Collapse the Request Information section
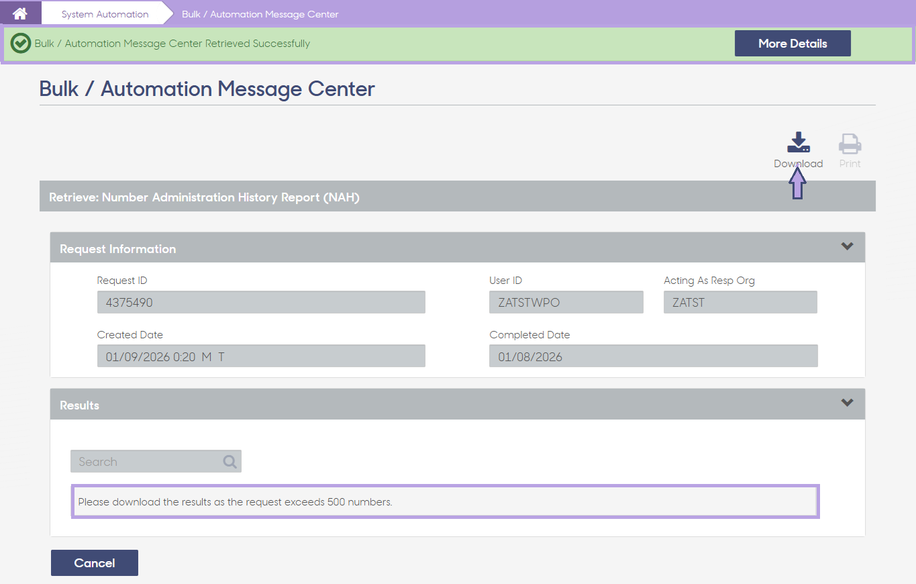Image resolution: width=916 pixels, height=584 pixels. [x=847, y=246]
